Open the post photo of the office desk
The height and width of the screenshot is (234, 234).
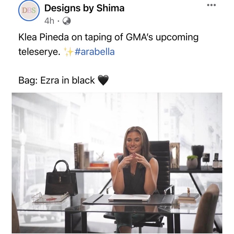[117, 163]
